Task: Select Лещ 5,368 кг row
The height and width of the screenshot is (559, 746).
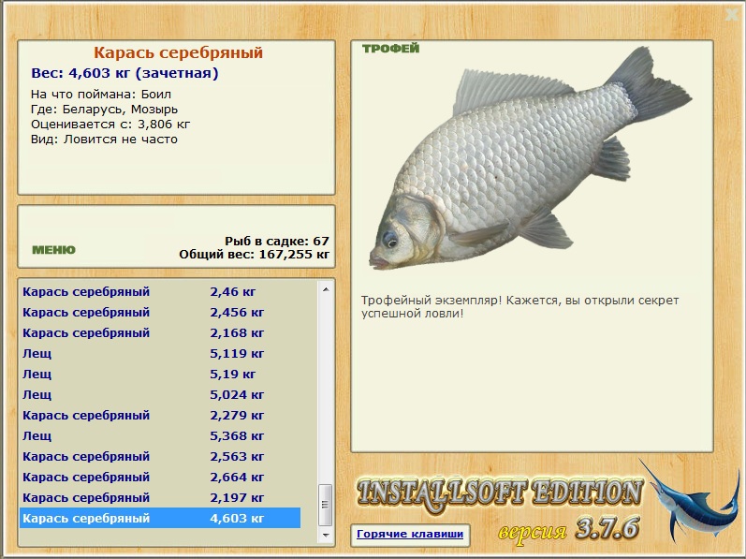Action: coord(160,435)
